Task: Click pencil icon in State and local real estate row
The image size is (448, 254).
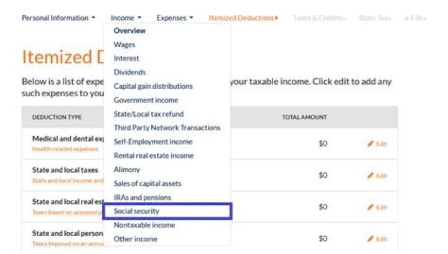Action: [x=370, y=207]
